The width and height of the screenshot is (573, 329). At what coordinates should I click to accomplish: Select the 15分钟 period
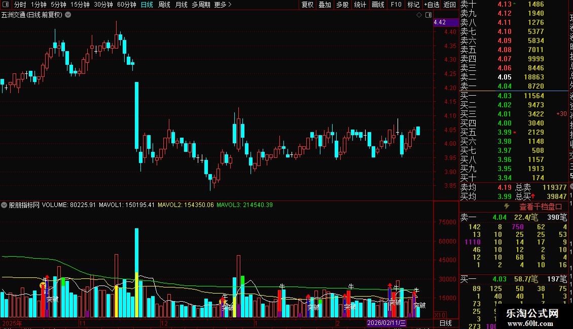pos(80,5)
